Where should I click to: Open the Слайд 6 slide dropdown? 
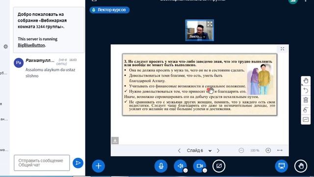(x=199, y=150)
